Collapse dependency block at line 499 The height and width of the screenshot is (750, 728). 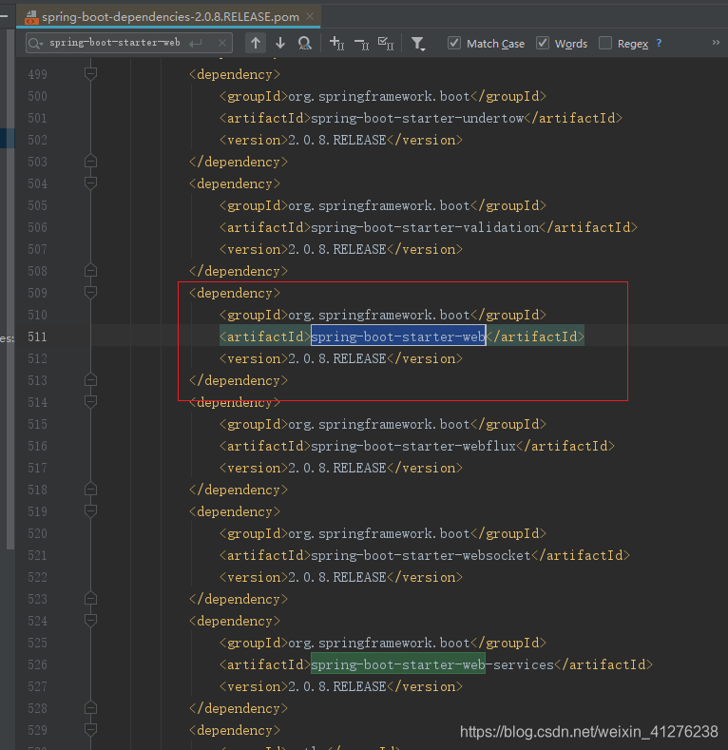[91, 73]
